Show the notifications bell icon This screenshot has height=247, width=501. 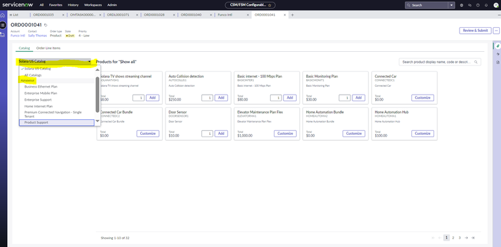486,5
